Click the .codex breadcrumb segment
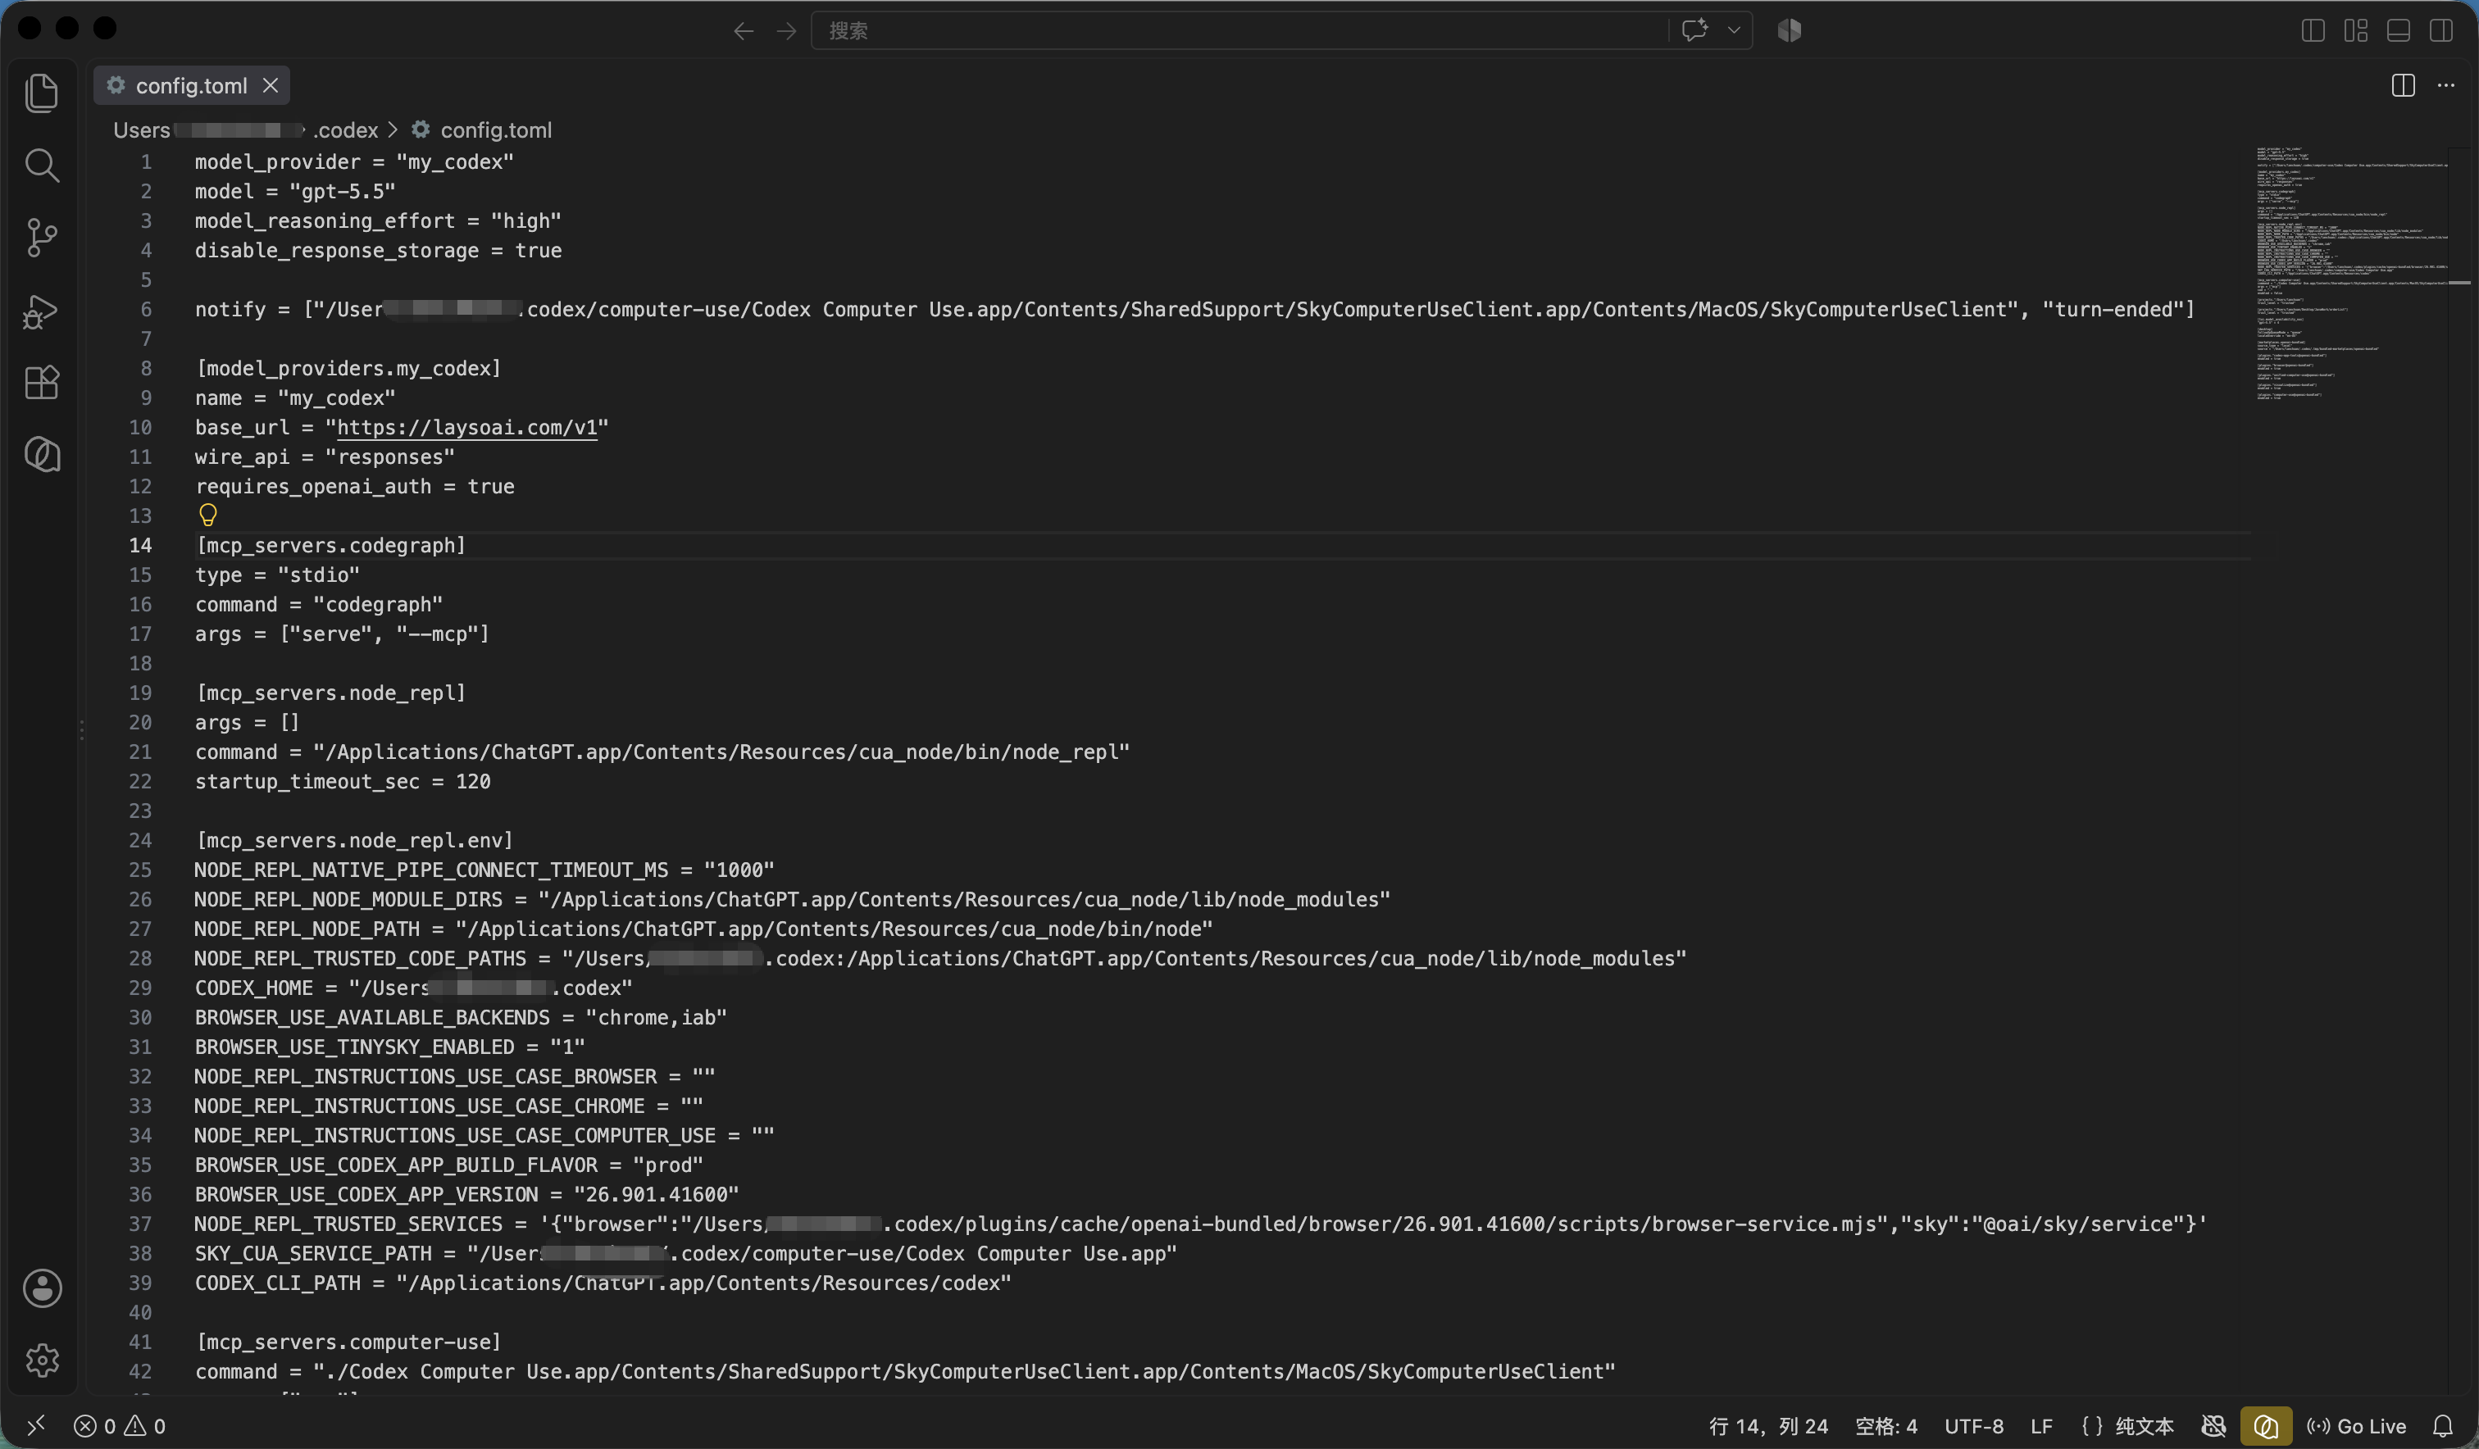The height and width of the screenshot is (1449, 2479). coord(345,129)
